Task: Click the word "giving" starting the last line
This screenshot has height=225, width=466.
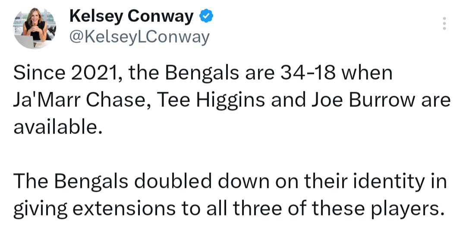Action: [x=39, y=208]
